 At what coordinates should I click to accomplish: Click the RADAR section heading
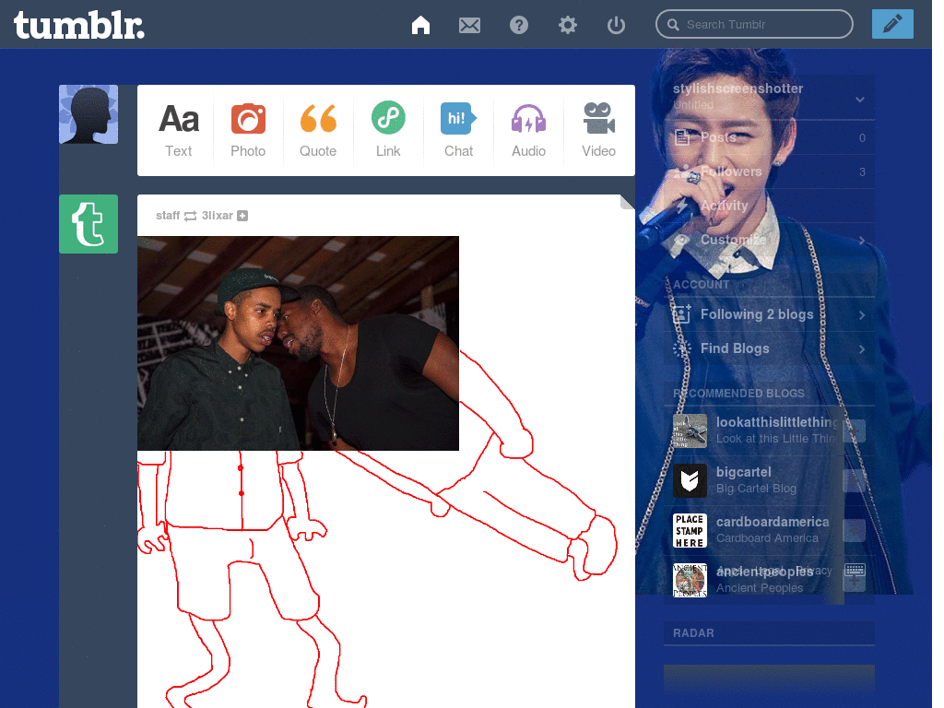[693, 632]
